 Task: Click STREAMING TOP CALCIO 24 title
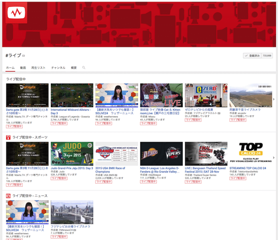point(248,168)
